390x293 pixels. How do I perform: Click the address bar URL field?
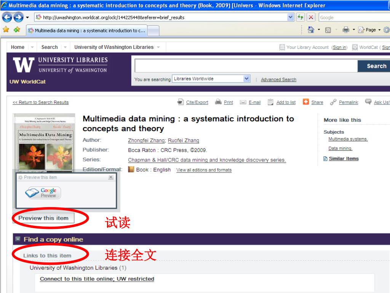pyautogui.click(x=161, y=18)
